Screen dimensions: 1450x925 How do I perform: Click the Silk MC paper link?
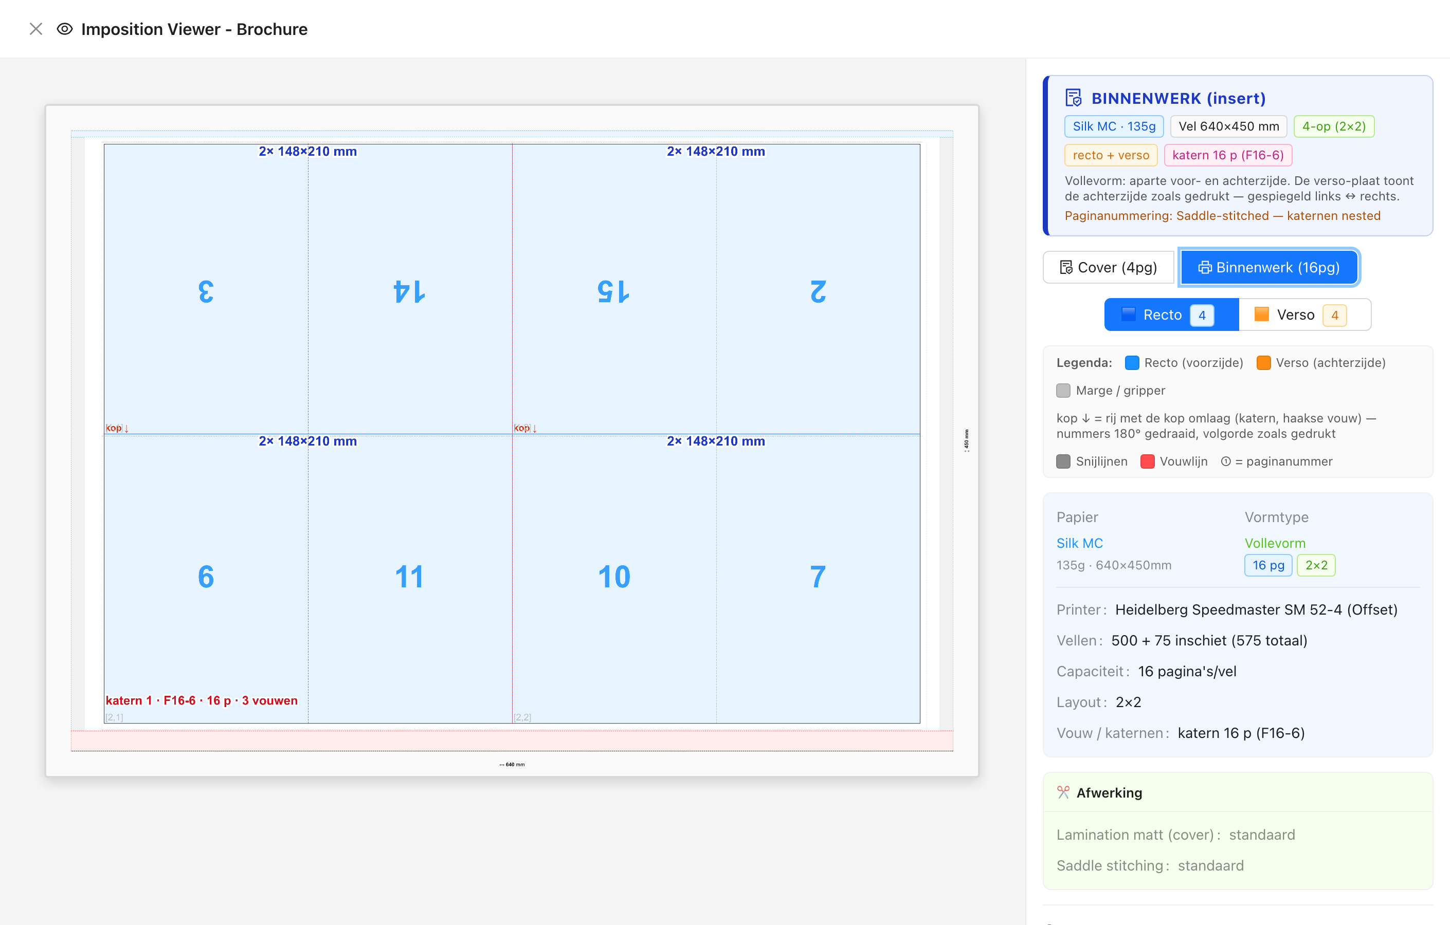tap(1079, 543)
